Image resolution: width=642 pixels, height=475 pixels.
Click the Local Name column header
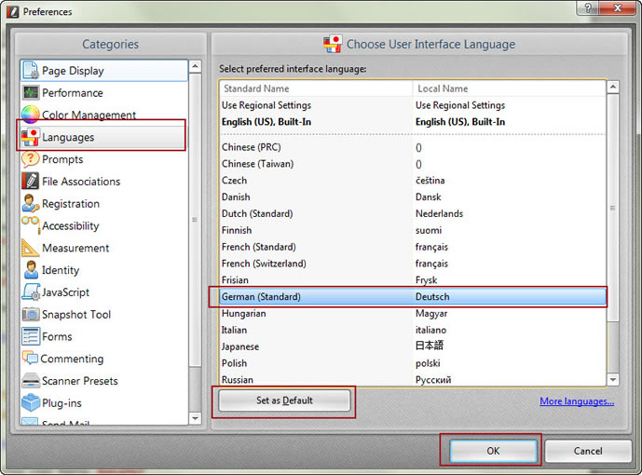509,88
